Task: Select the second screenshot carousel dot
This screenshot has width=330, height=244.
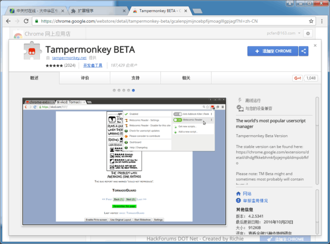Action: pyautogui.click(x=119, y=90)
